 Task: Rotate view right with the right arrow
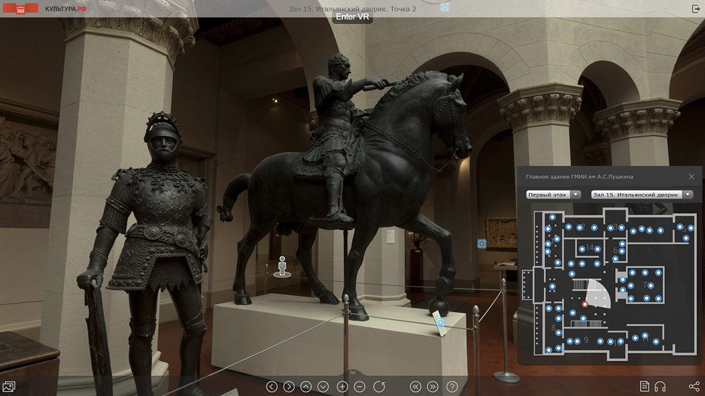pos(289,387)
